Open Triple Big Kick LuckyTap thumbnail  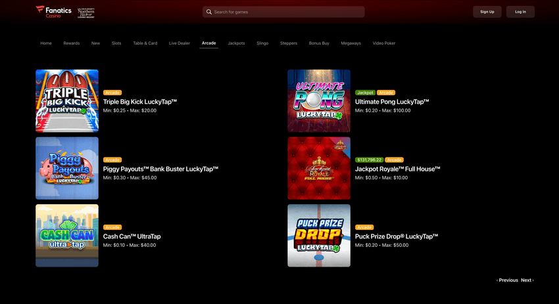click(67, 100)
